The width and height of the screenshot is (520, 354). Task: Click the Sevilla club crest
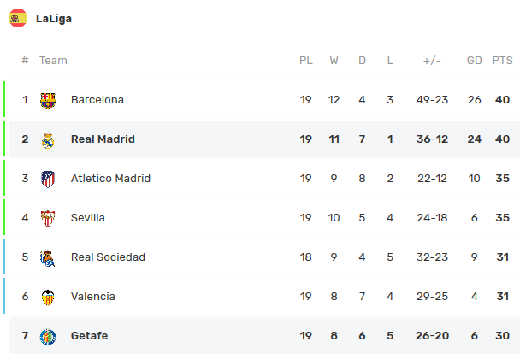tap(48, 218)
